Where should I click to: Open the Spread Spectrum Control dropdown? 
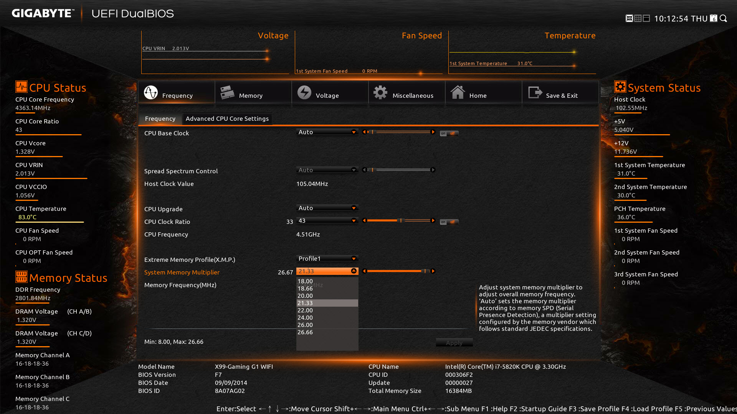327,170
